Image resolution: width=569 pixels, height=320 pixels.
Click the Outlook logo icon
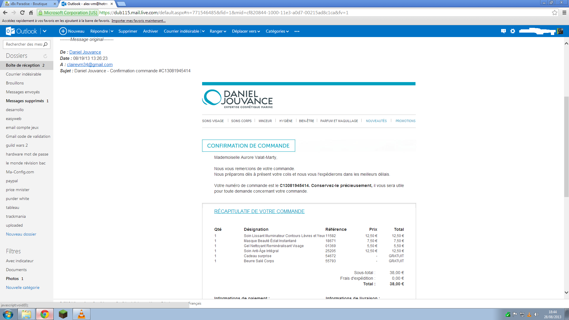pos(10,31)
